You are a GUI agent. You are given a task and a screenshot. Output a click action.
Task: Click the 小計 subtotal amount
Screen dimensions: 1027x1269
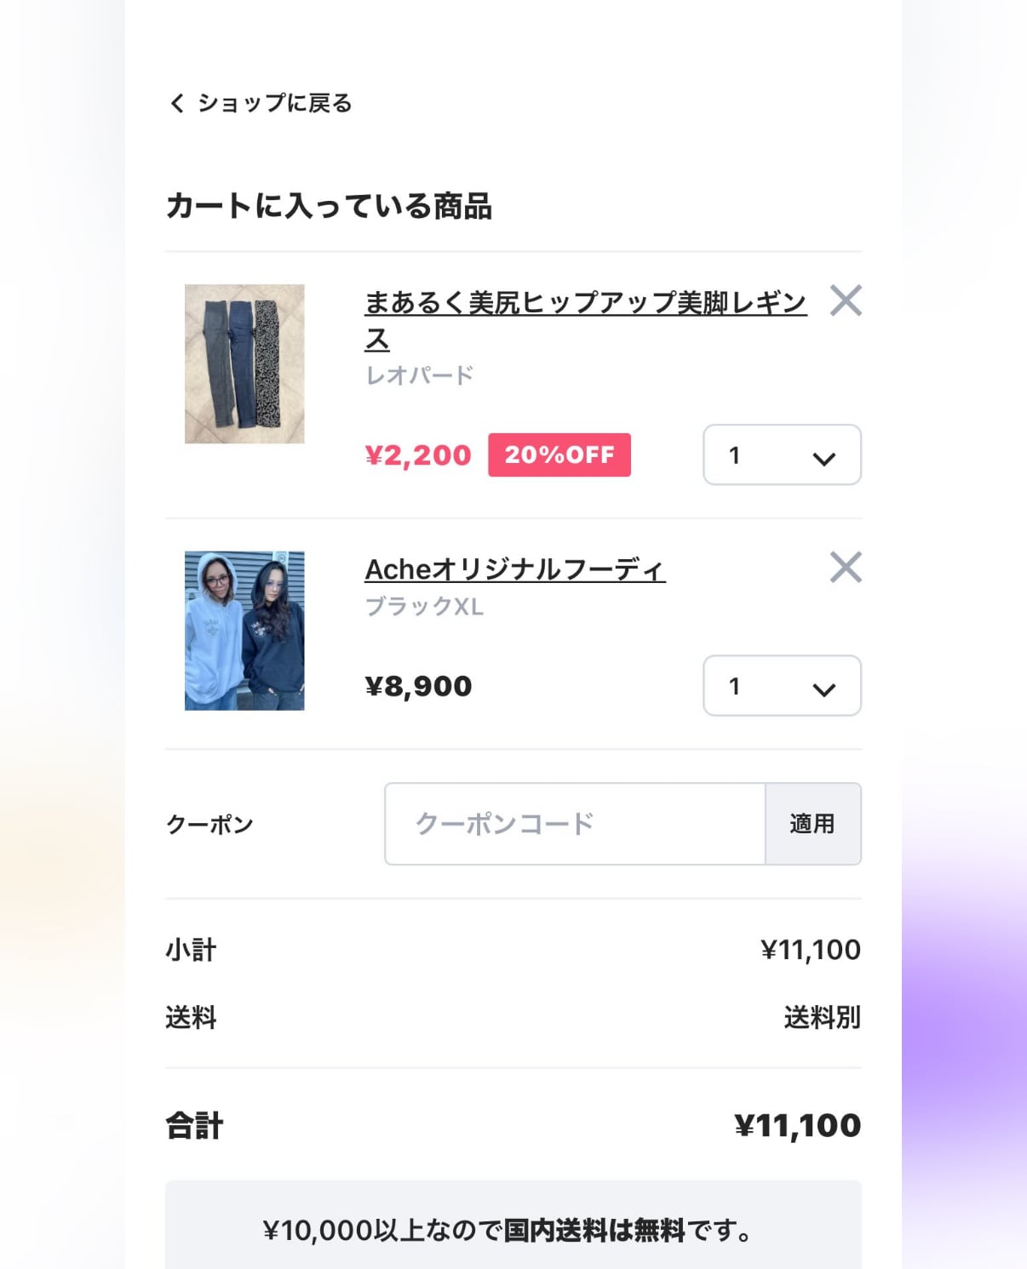click(x=810, y=950)
